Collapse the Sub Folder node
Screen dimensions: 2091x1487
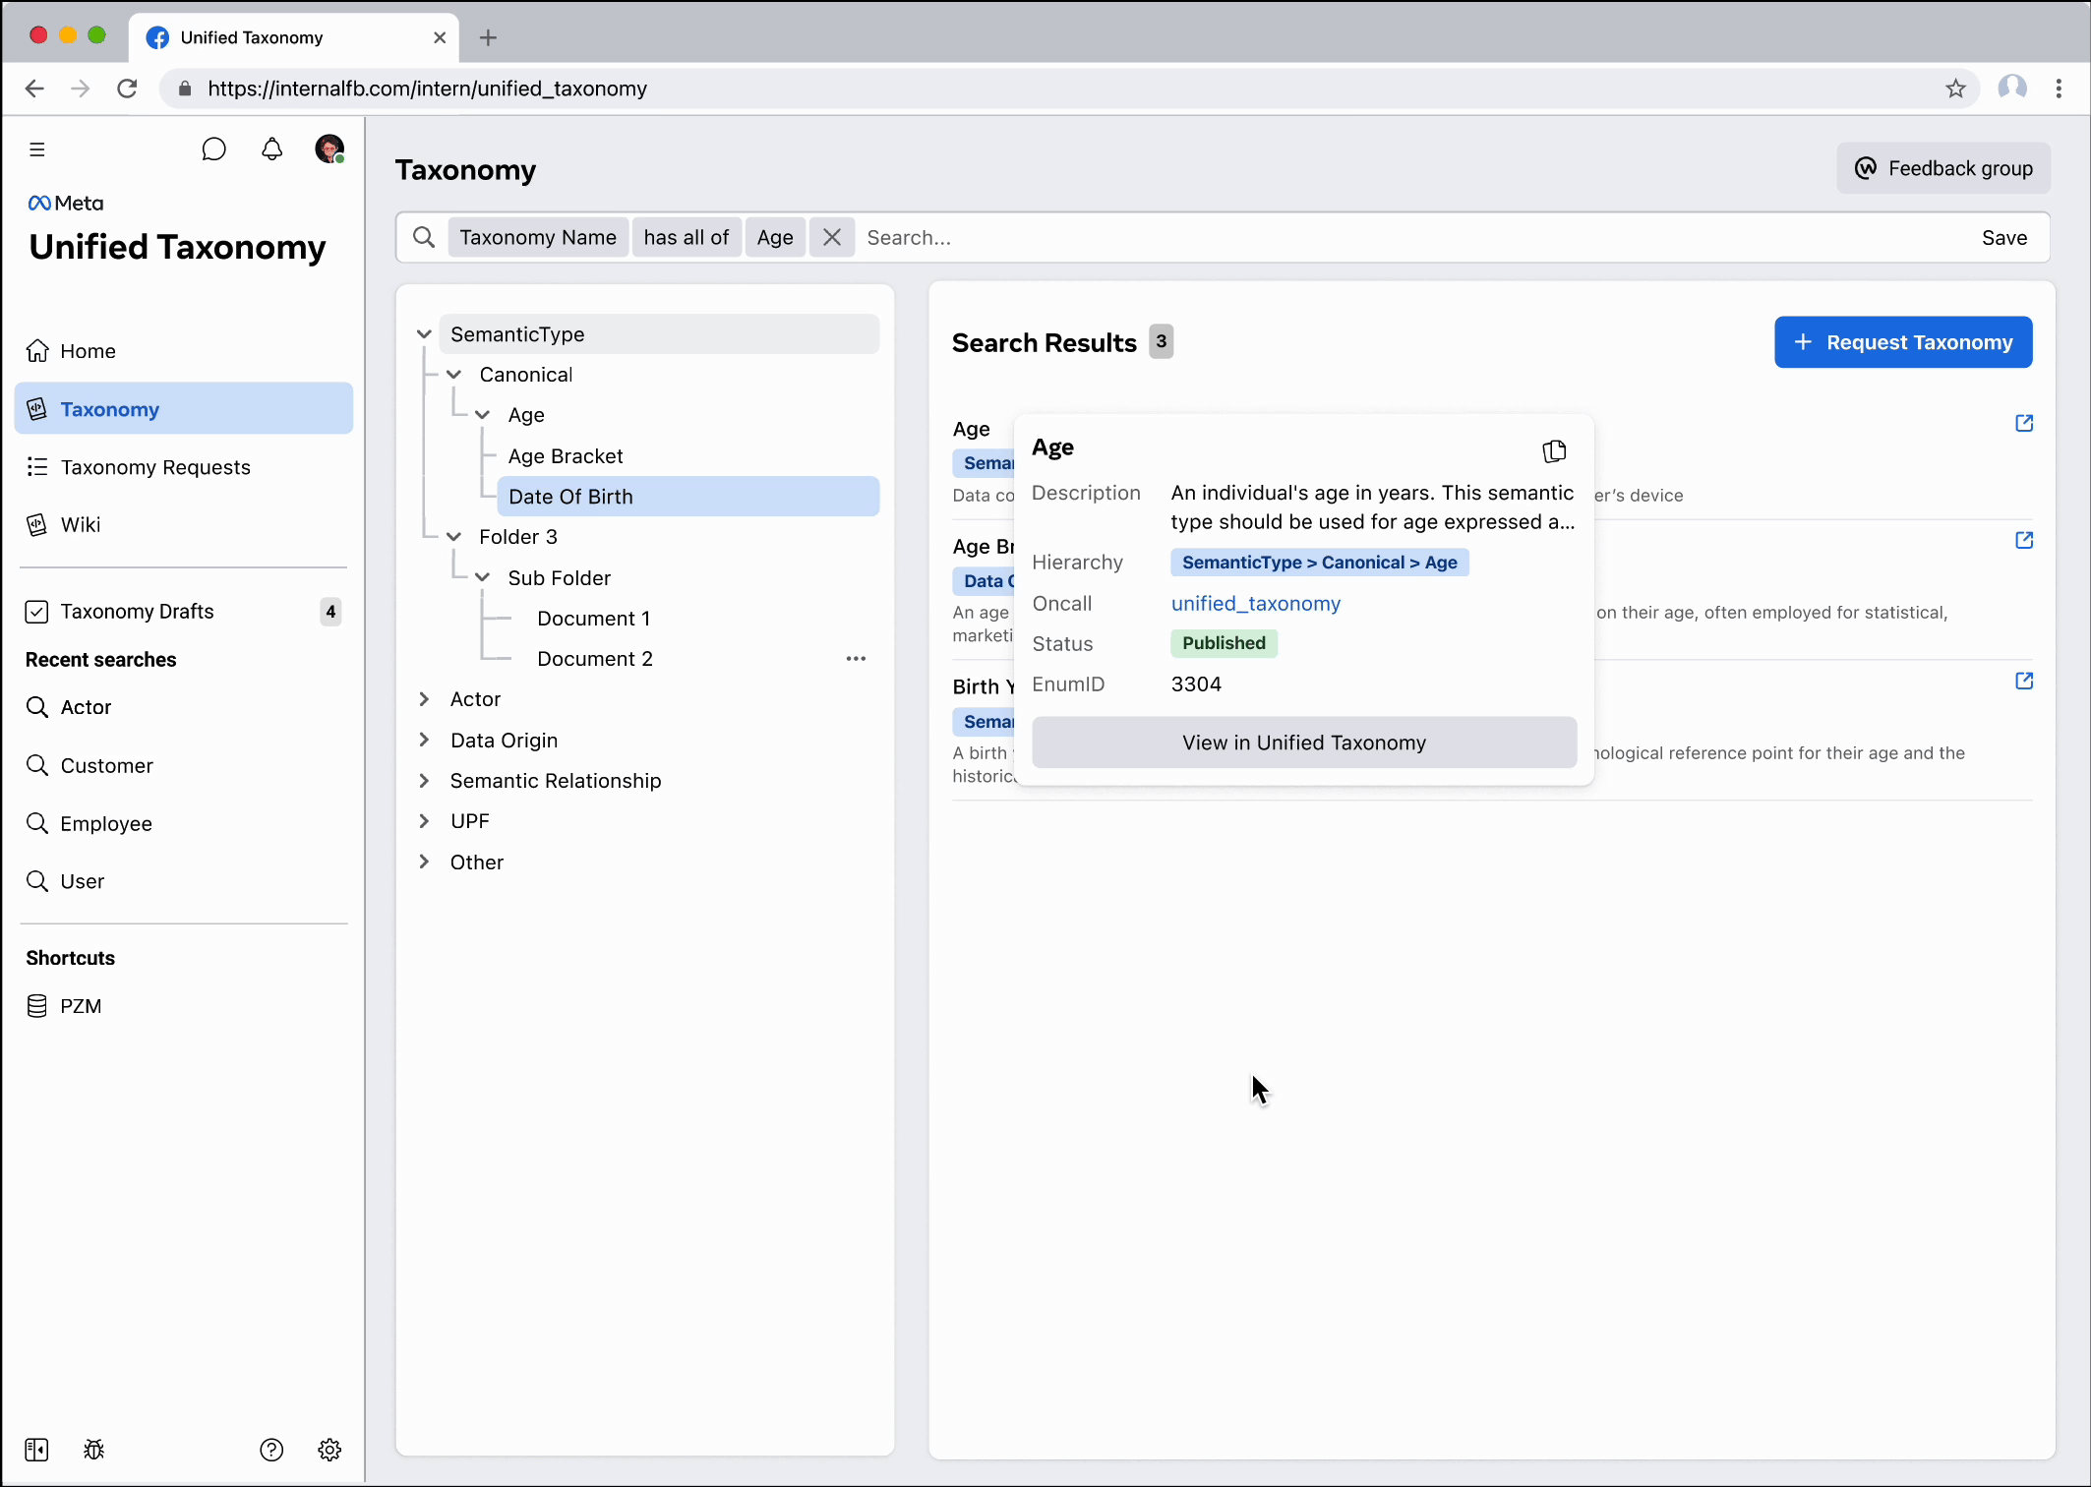click(x=482, y=578)
